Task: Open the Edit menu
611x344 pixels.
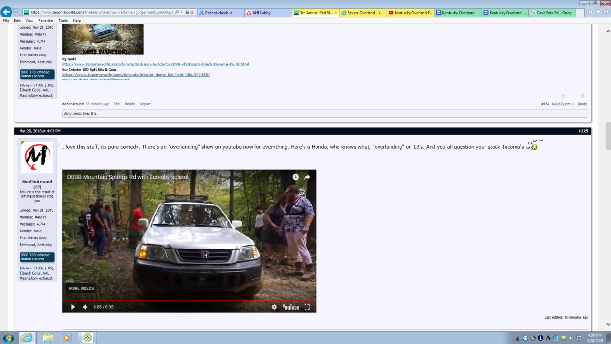Action: (x=17, y=21)
